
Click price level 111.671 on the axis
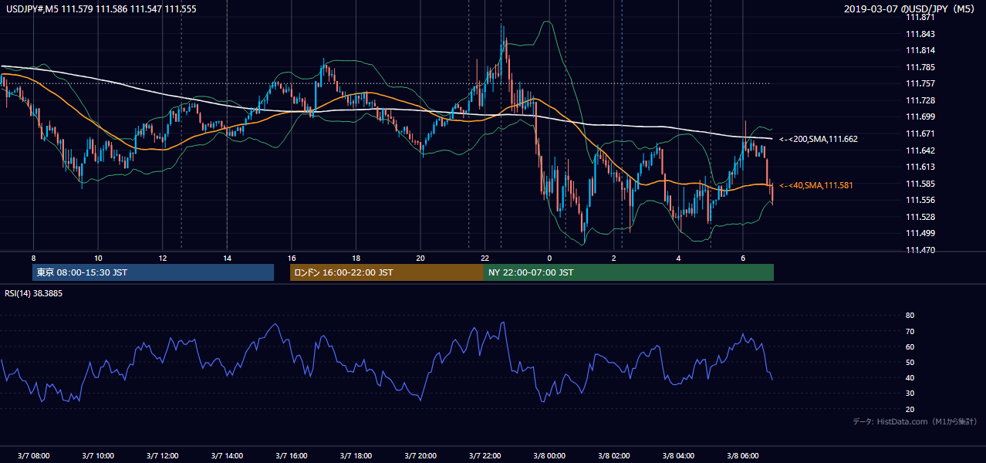pyautogui.click(x=920, y=133)
